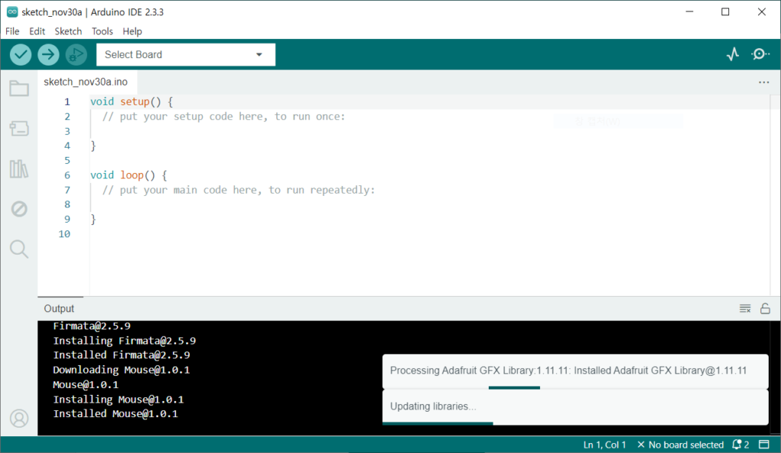
Task: Open the Library Manager sidebar panel
Action: tap(19, 169)
